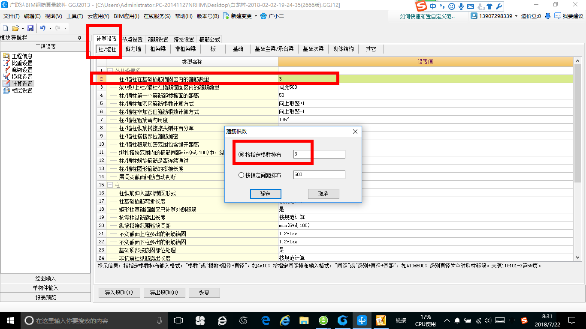This screenshot has width=586, height=329.
Task: Toggle Sogou Chinese/English mode 中
Action: pyautogui.click(x=432, y=6)
